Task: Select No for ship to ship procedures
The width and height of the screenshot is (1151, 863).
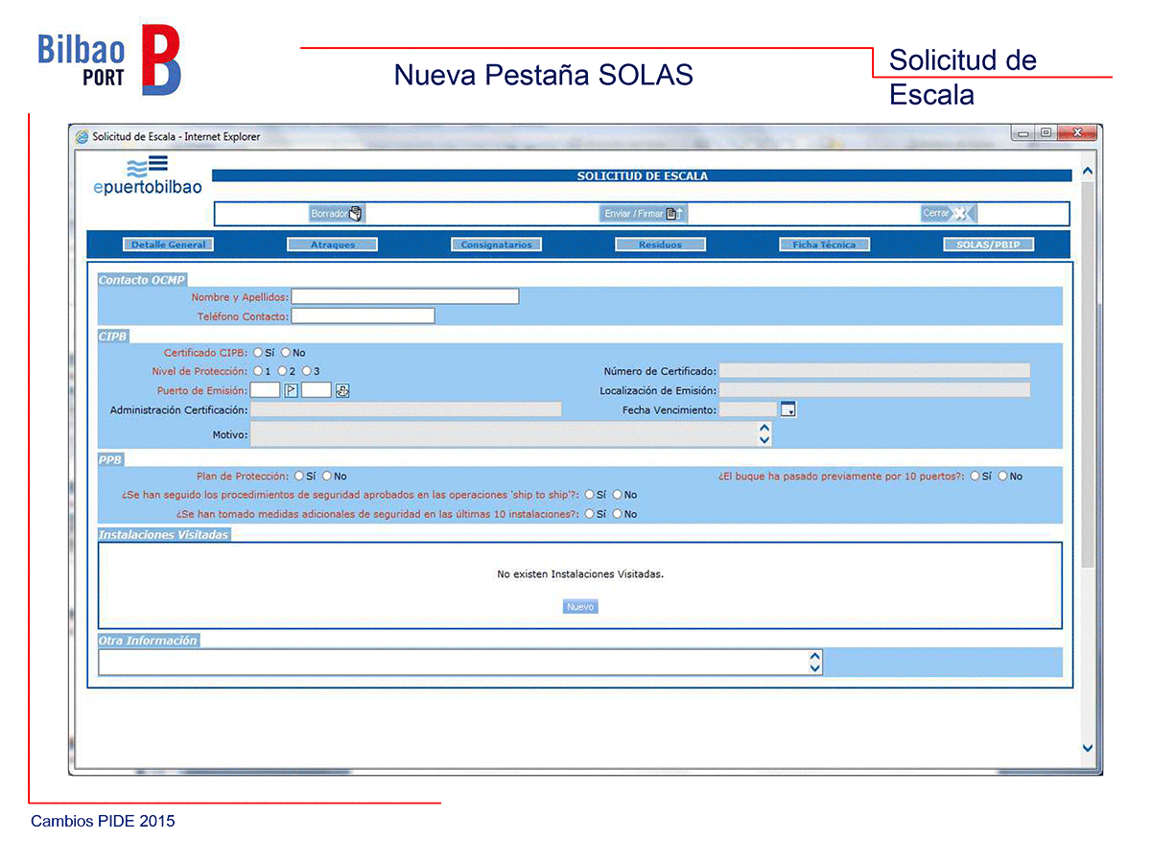Action: [618, 495]
